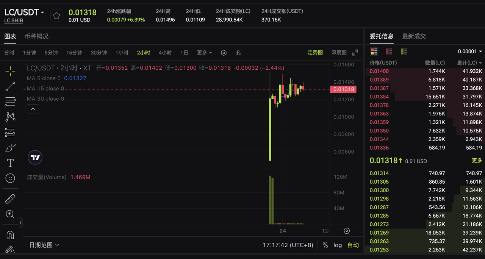Open the LC/USDT pair selector dropdown

24,12
